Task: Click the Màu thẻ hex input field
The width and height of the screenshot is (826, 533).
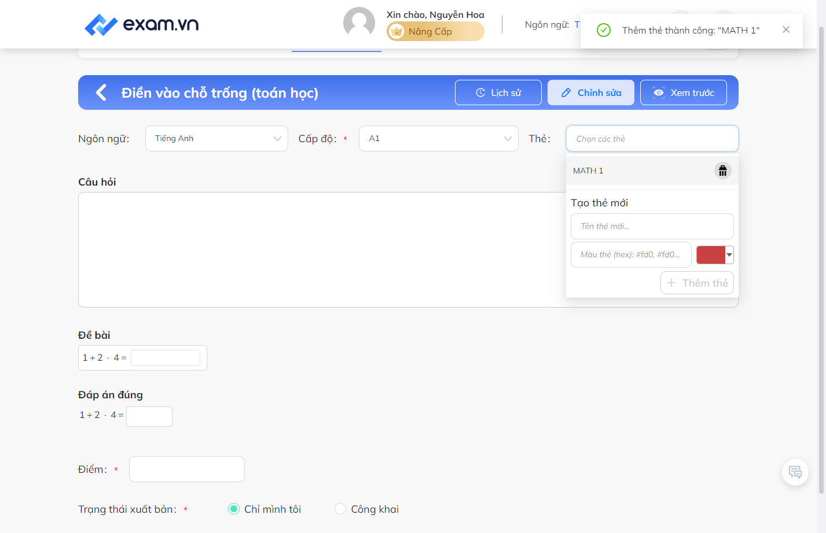Action: coord(631,255)
